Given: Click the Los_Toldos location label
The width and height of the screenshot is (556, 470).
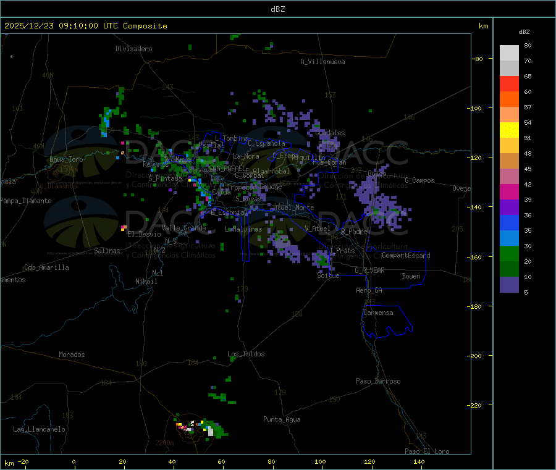Looking at the screenshot, I should (246, 354).
